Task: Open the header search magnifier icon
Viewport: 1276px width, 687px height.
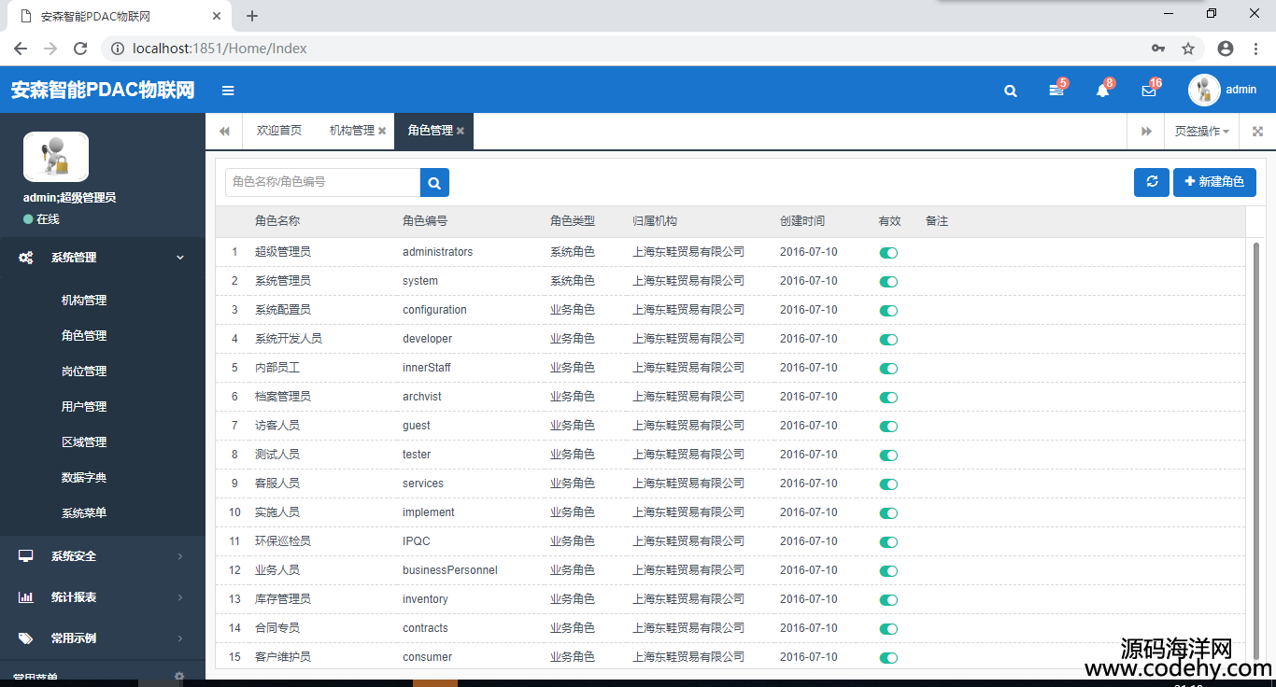Action: tap(1010, 91)
